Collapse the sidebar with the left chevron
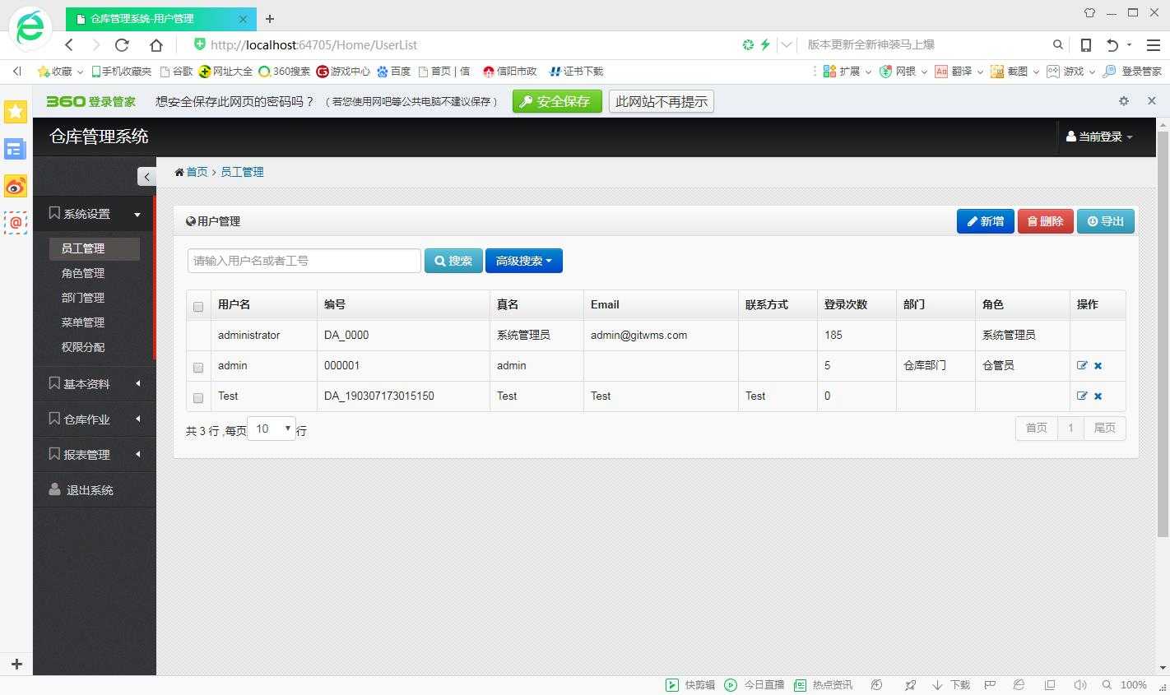This screenshot has width=1170, height=695. click(146, 176)
